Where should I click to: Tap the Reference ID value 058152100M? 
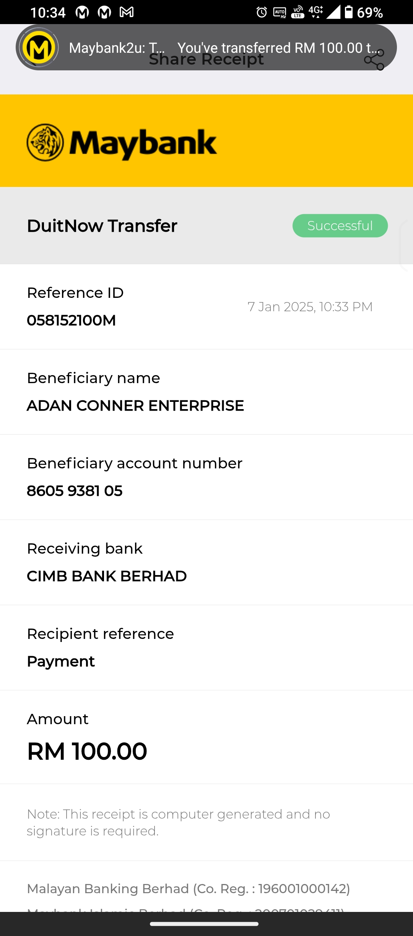[71, 320]
